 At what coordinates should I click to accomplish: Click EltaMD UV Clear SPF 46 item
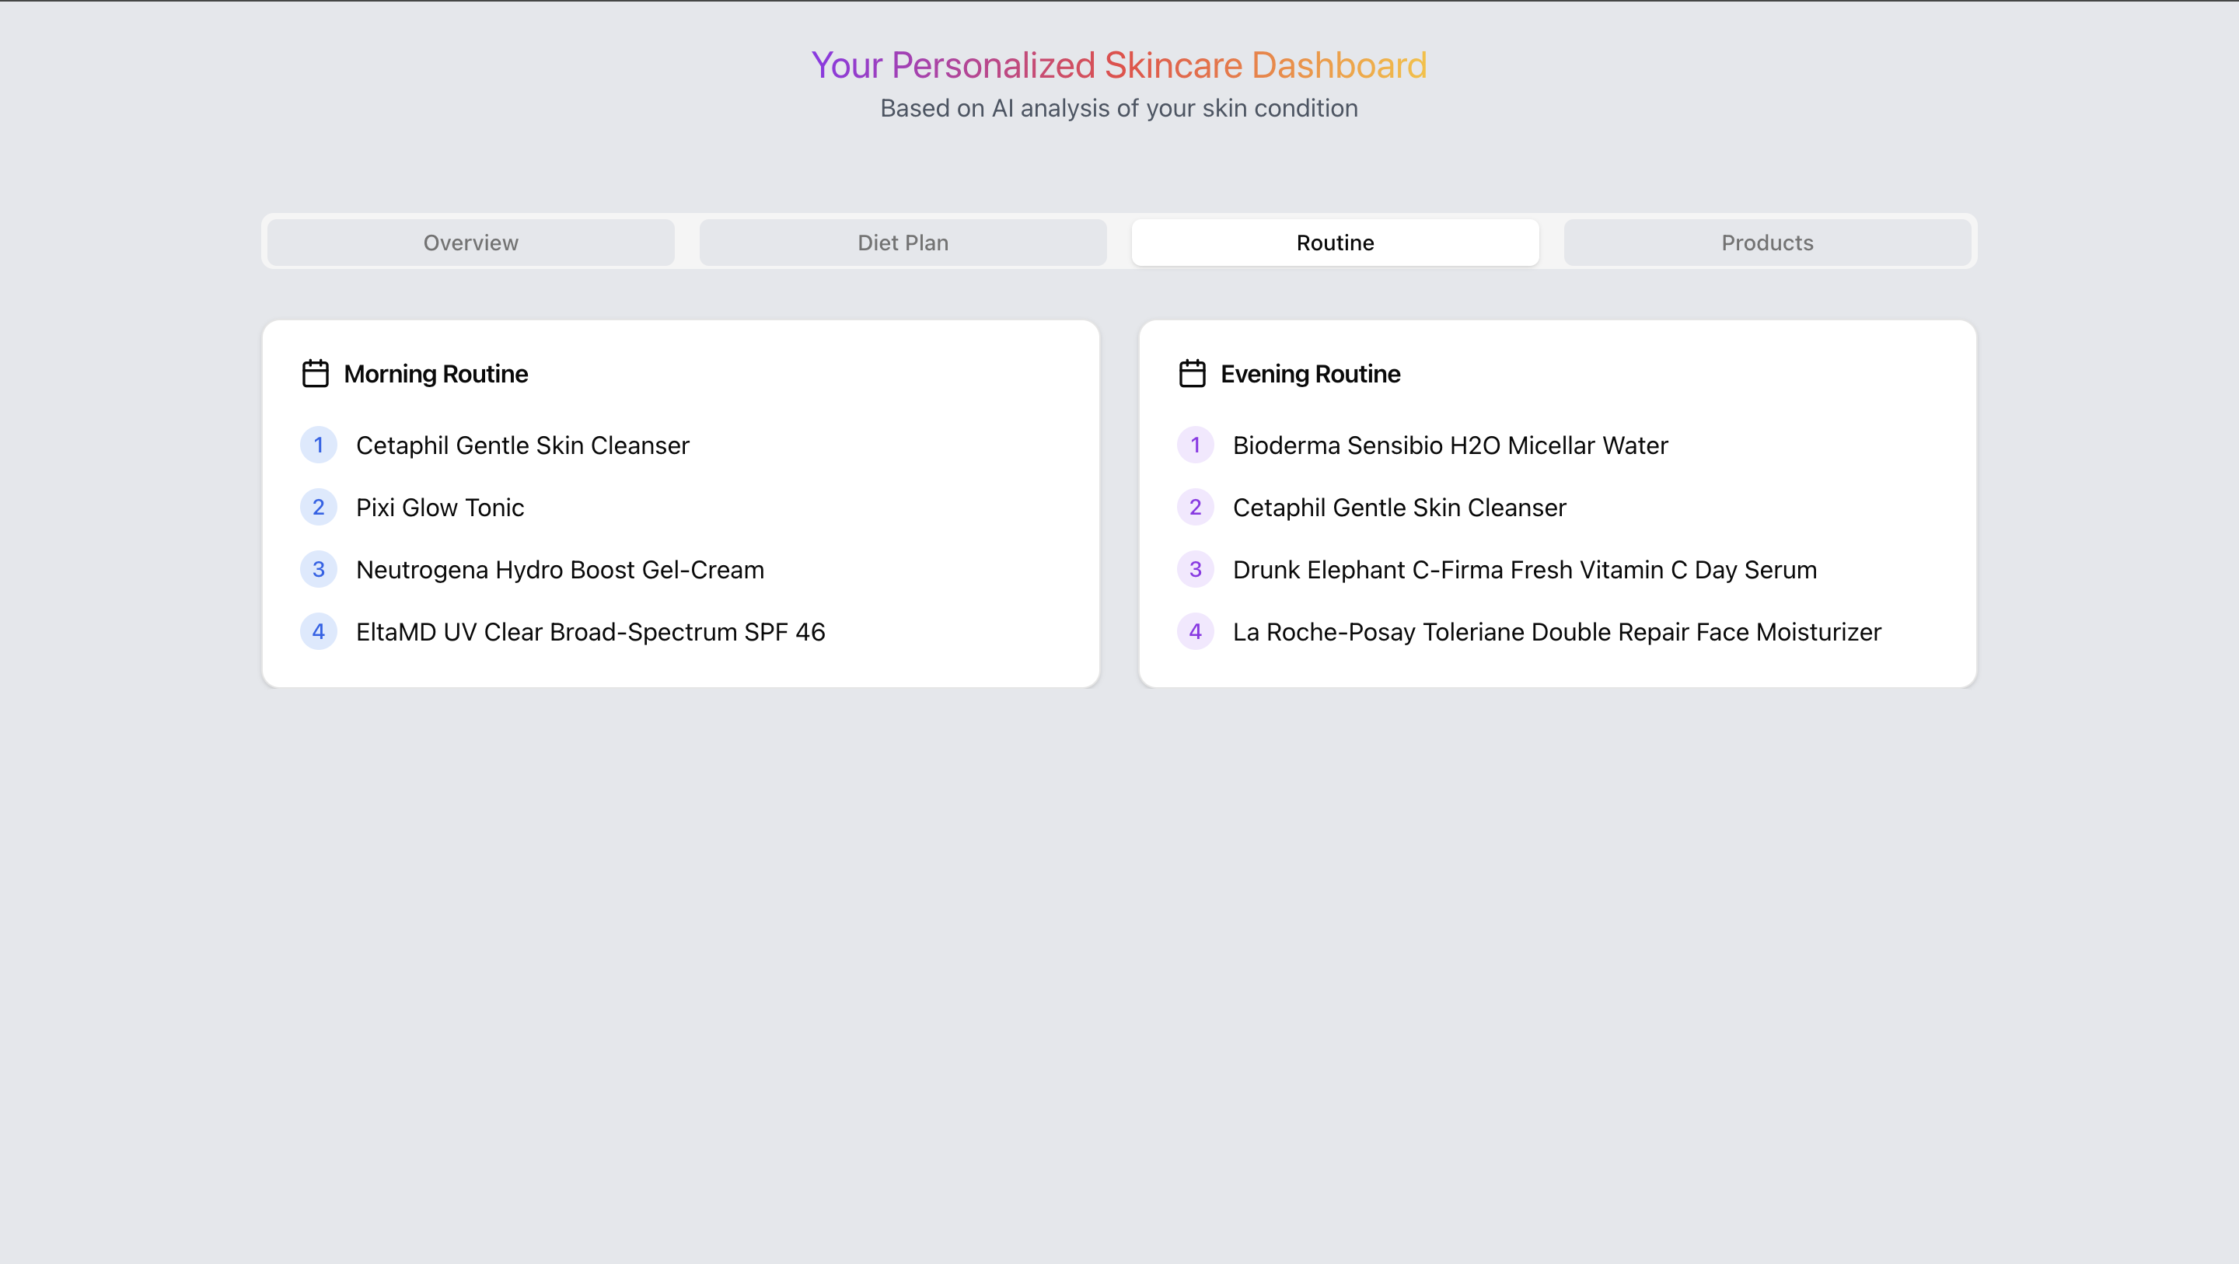pyautogui.click(x=590, y=632)
